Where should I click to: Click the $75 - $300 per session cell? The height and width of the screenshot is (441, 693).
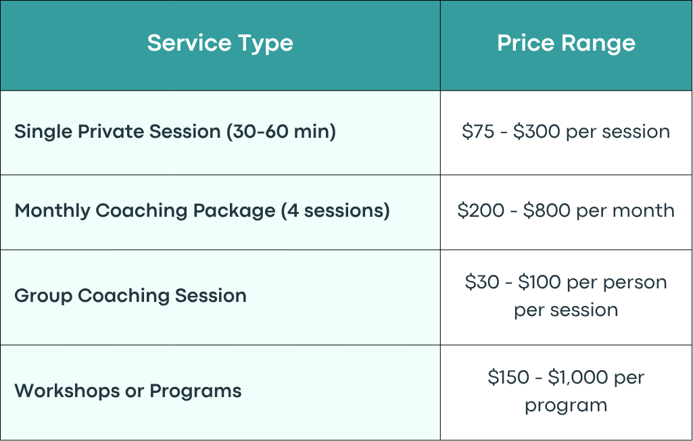coord(566,132)
